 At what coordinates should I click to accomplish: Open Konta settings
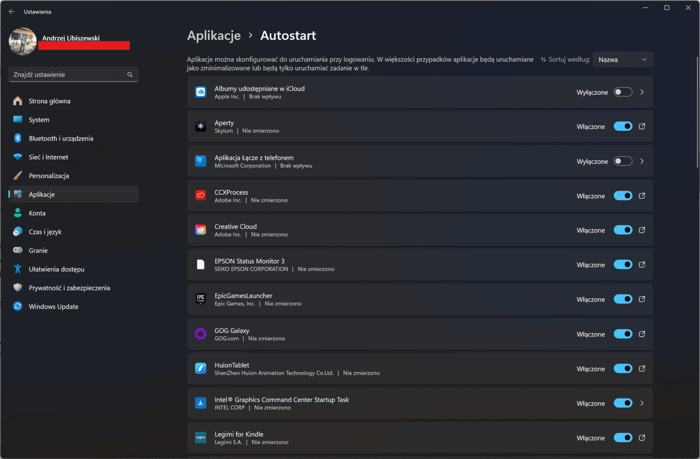[73, 213]
